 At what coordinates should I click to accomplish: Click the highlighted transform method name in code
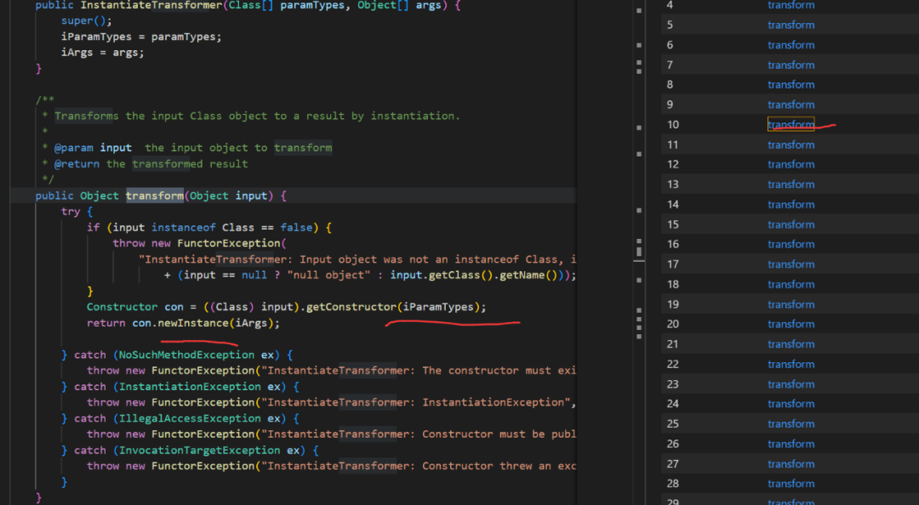[x=154, y=196]
